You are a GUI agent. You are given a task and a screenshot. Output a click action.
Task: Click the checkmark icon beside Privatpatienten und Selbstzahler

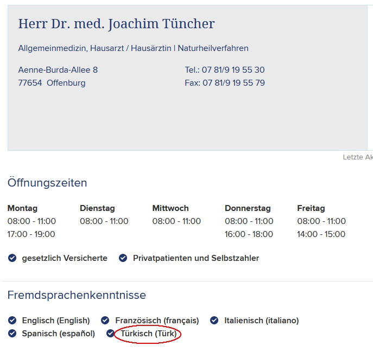pos(123,258)
